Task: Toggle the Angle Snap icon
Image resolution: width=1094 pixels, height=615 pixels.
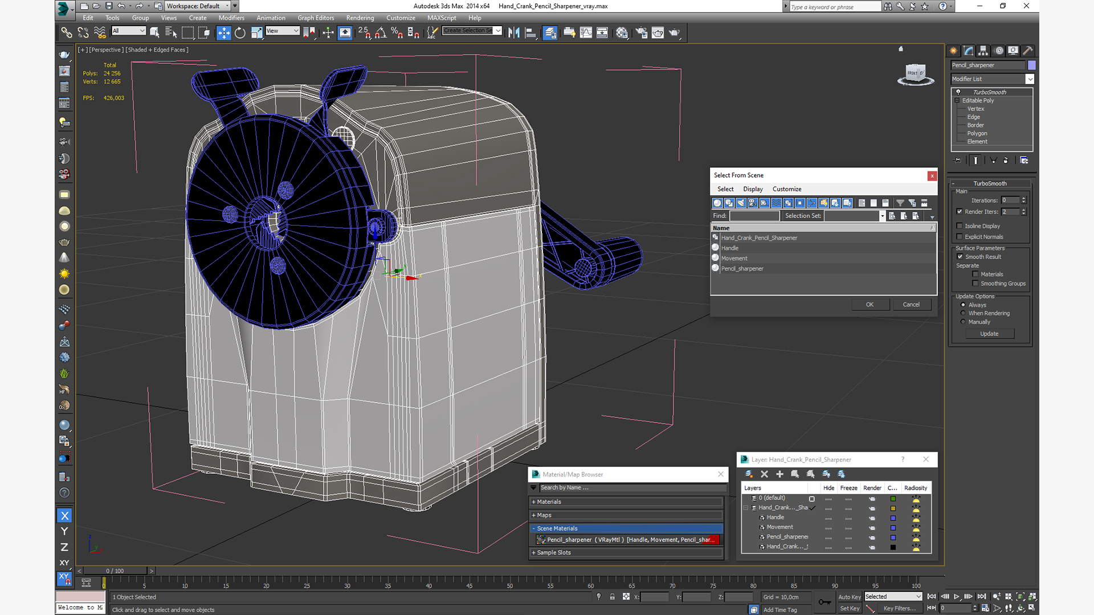Action: [x=381, y=33]
